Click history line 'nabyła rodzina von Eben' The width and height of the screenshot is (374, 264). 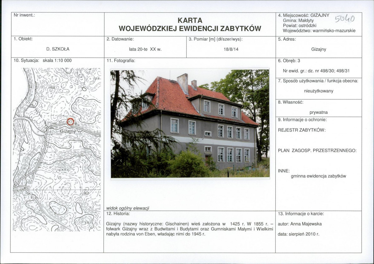156,234
